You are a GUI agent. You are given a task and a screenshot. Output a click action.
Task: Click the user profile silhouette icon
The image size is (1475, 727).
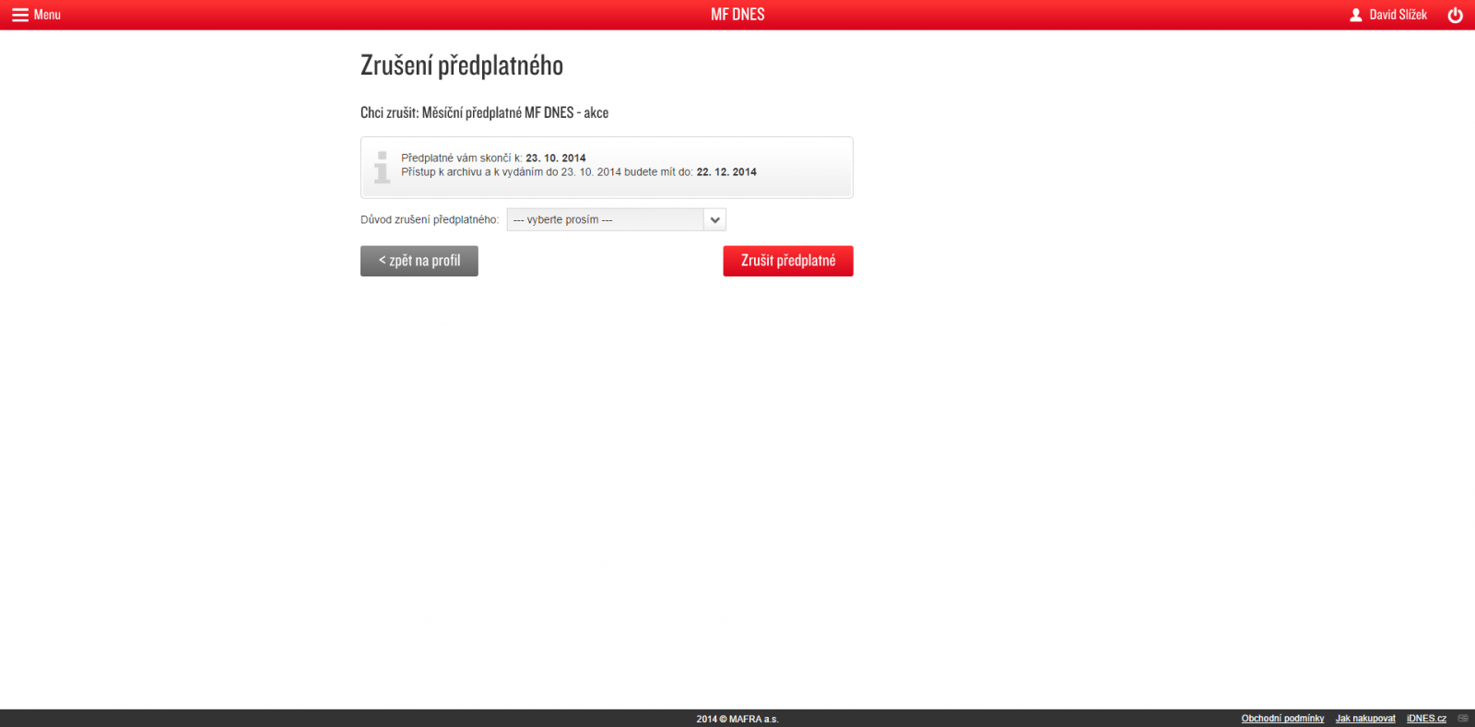(1356, 15)
